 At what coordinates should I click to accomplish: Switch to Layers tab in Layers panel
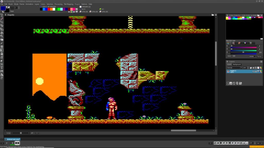(229, 64)
